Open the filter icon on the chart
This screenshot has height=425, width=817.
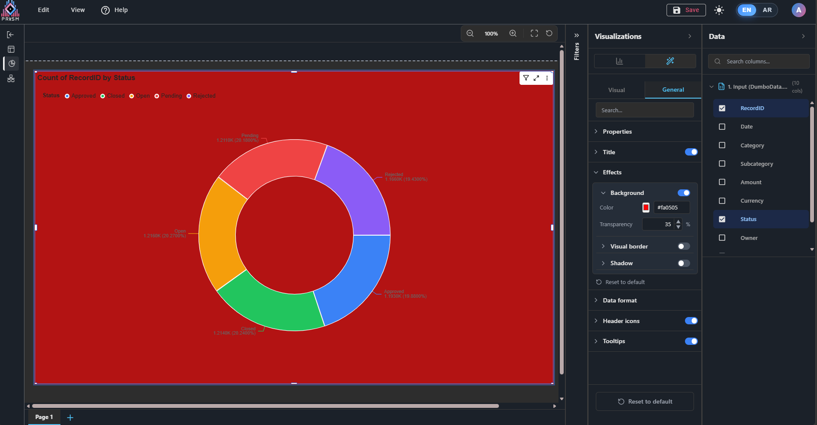point(526,78)
